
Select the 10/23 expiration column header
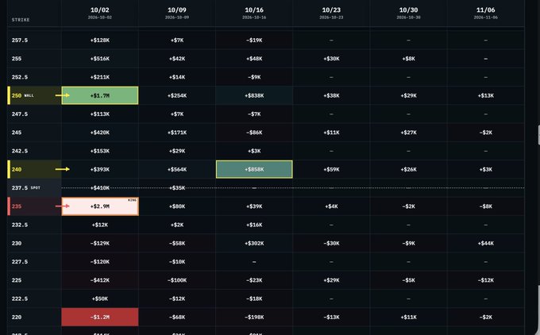(331, 13)
